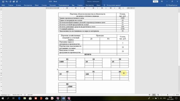Click the Вход sign-in button
Screen dimensions: 180x101
point(156,1)
